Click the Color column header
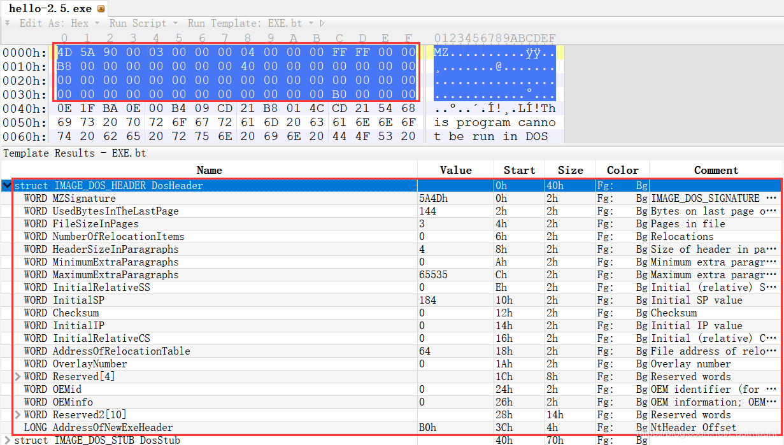Viewport: 784px width, 445px height. pos(622,170)
